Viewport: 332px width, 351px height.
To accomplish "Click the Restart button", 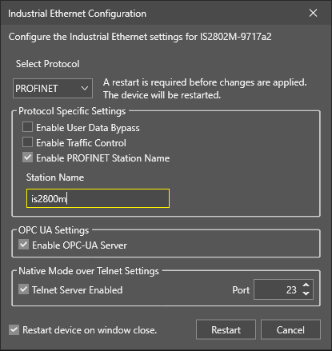I will [226, 329].
